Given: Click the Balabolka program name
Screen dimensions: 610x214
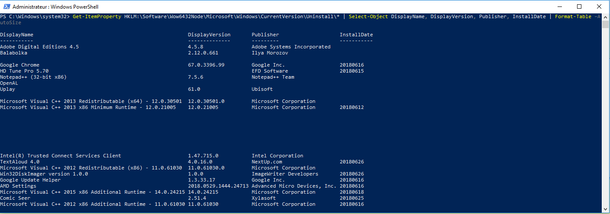Looking at the screenshot, I should [x=13, y=53].
